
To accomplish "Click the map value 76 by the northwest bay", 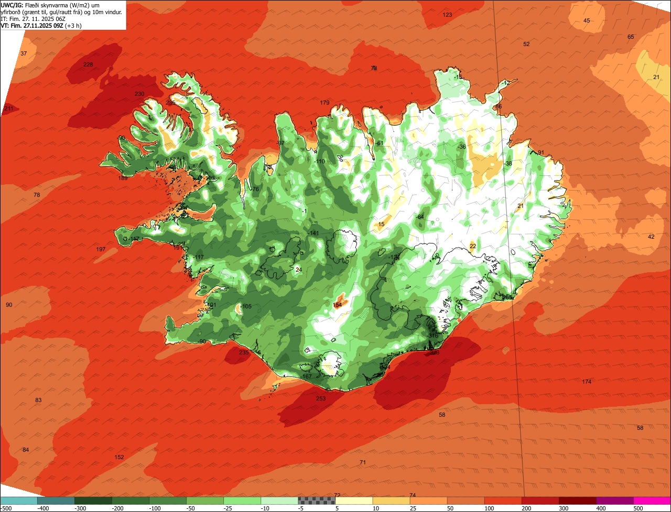I will [x=256, y=189].
